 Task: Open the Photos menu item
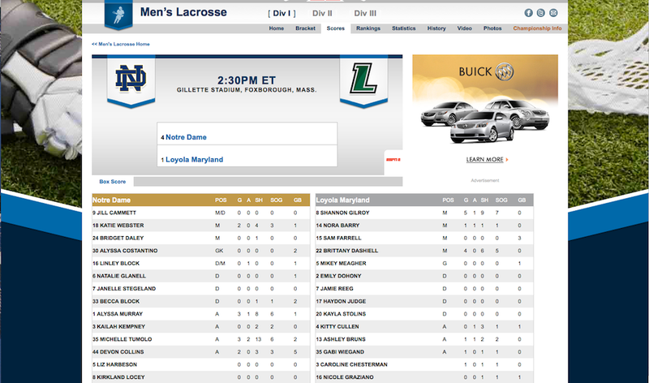[492, 28]
